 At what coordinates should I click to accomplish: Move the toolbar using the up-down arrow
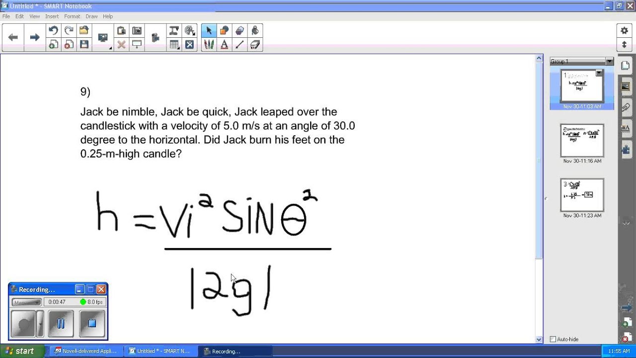click(625, 45)
